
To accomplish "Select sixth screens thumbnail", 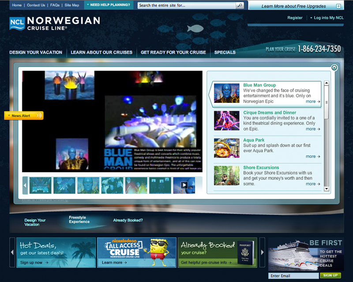I will (x=160, y=185).
